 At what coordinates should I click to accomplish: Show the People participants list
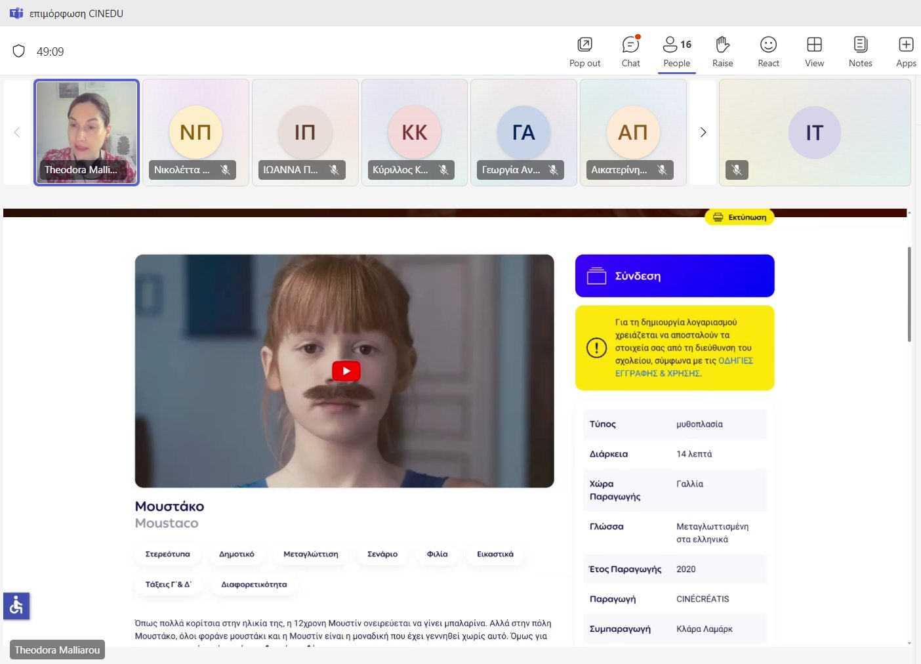pos(676,52)
